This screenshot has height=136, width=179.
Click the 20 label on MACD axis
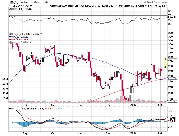(170, 110)
